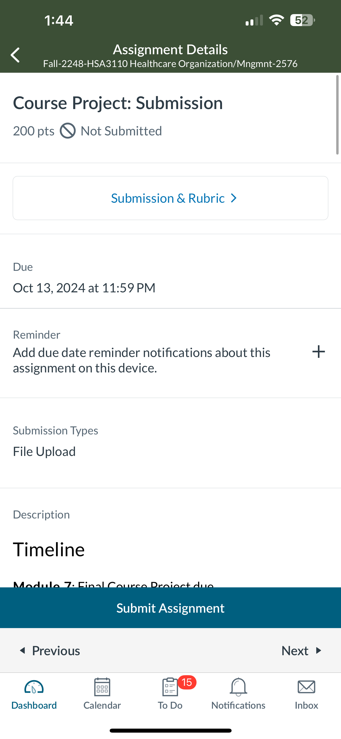
Task: Go to Next assignment arrow
Action: (318, 650)
